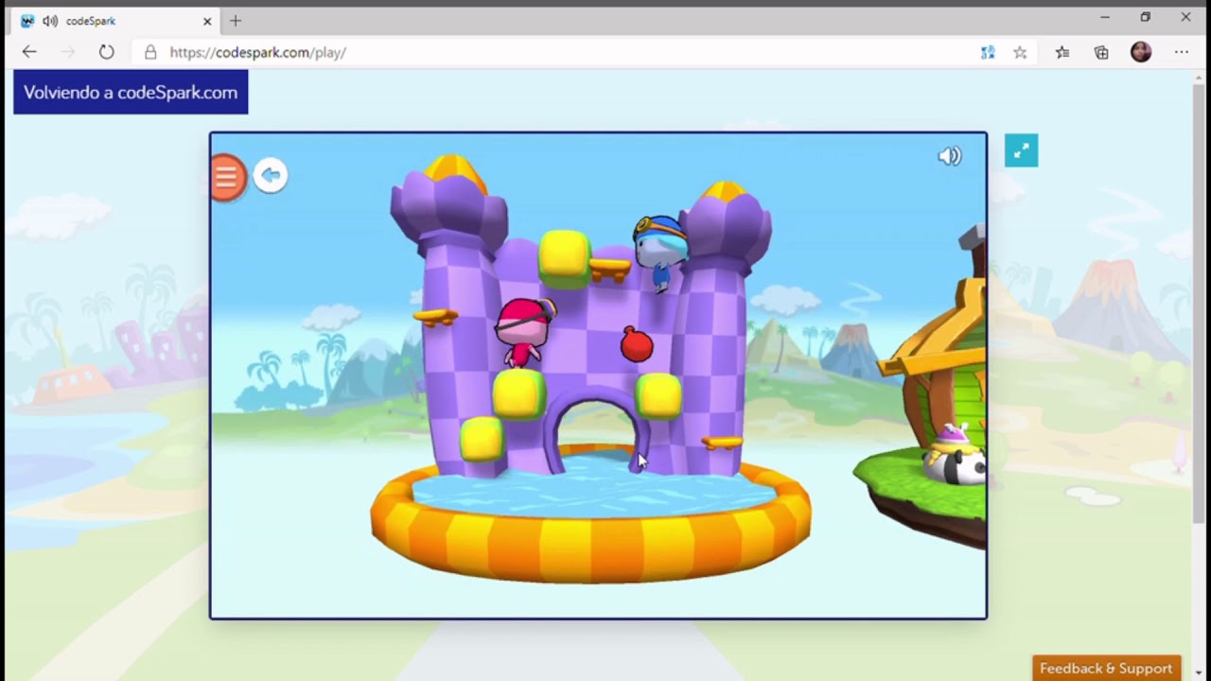Open the orange hamburger game menu
1211x681 pixels.
pos(227,177)
